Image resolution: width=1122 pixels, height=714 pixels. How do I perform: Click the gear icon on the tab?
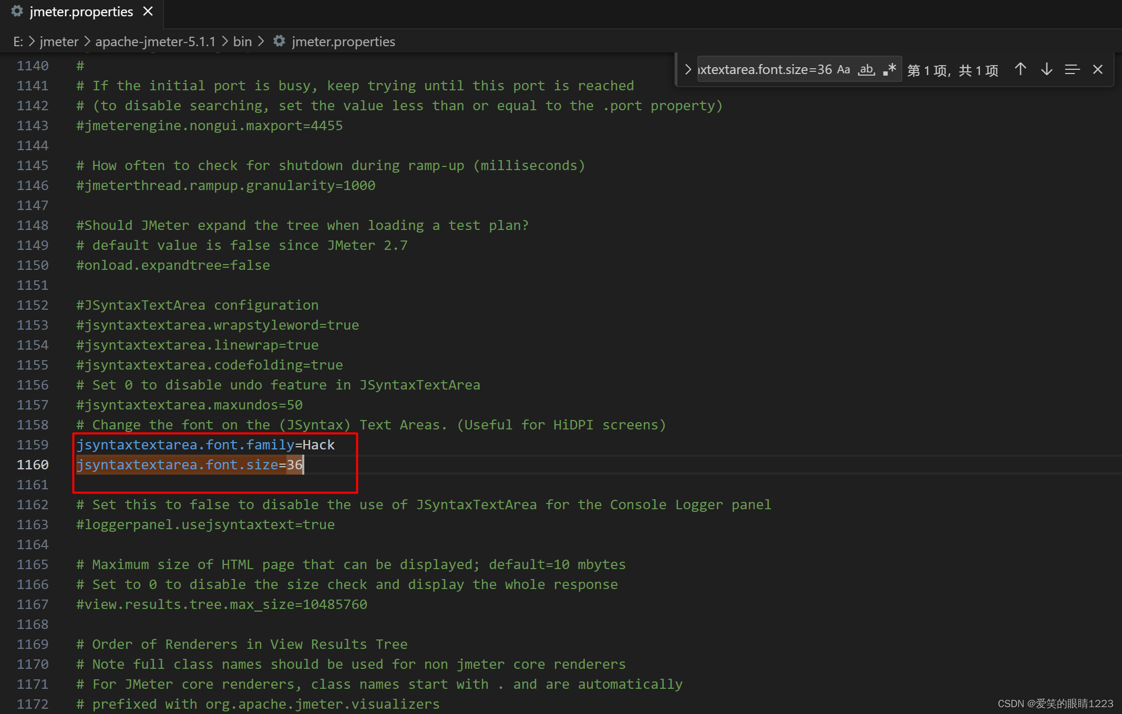click(x=17, y=11)
